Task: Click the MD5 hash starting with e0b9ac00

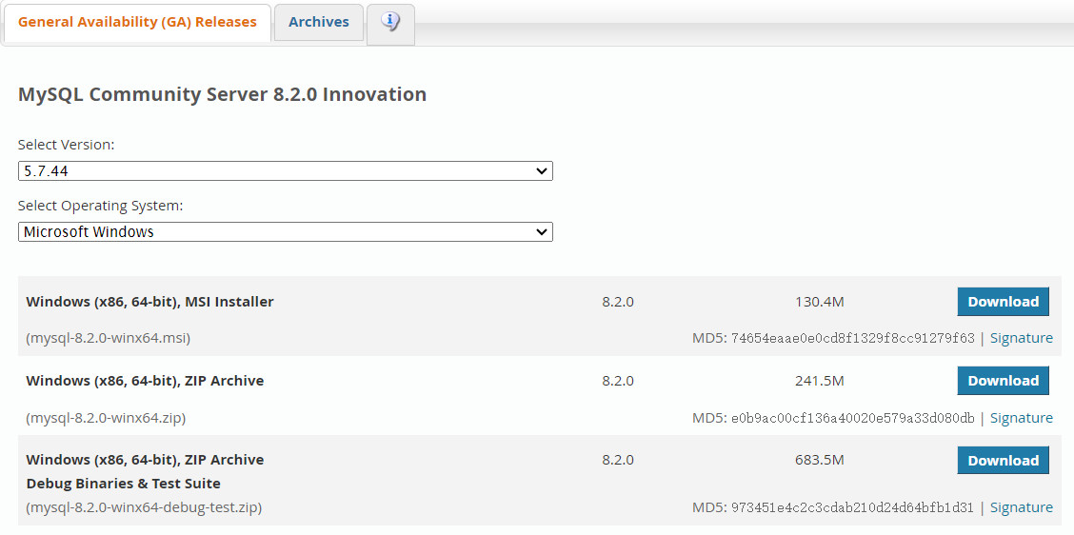Action: tap(852, 418)
